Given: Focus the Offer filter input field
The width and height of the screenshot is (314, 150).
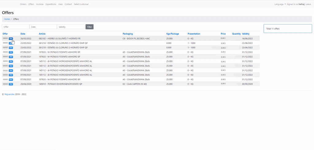Looking at the screenshot, I should 16,27.
